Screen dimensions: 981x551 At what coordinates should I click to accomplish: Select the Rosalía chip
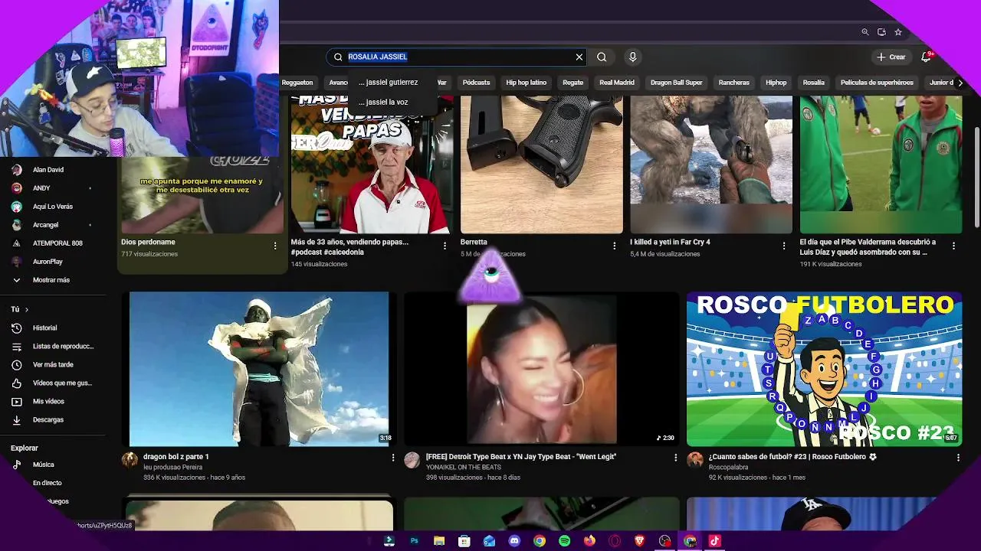814,83
